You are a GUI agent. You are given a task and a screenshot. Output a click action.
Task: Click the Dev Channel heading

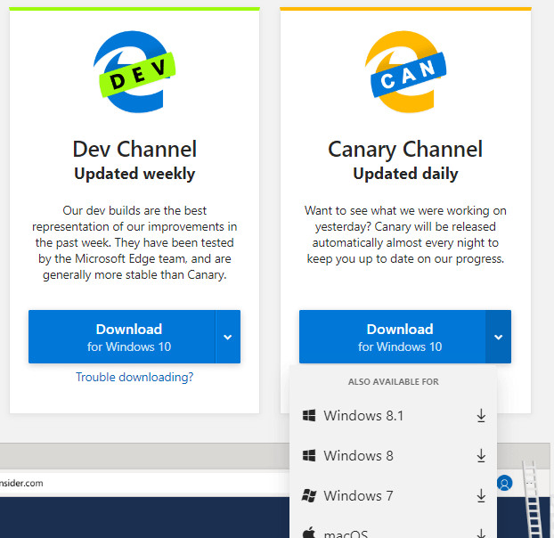pos(134,149)
